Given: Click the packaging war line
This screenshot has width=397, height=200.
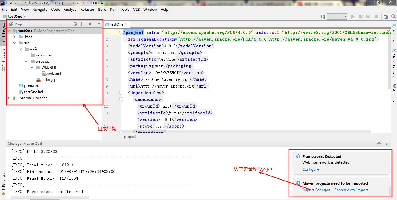Looking at the screenshot, I should click(x=161, y=66).
